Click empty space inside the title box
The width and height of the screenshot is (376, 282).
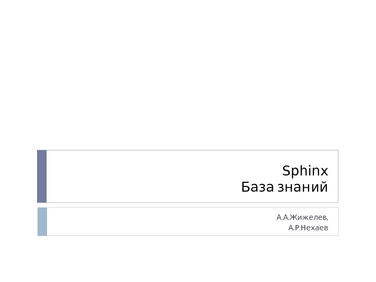141,176
